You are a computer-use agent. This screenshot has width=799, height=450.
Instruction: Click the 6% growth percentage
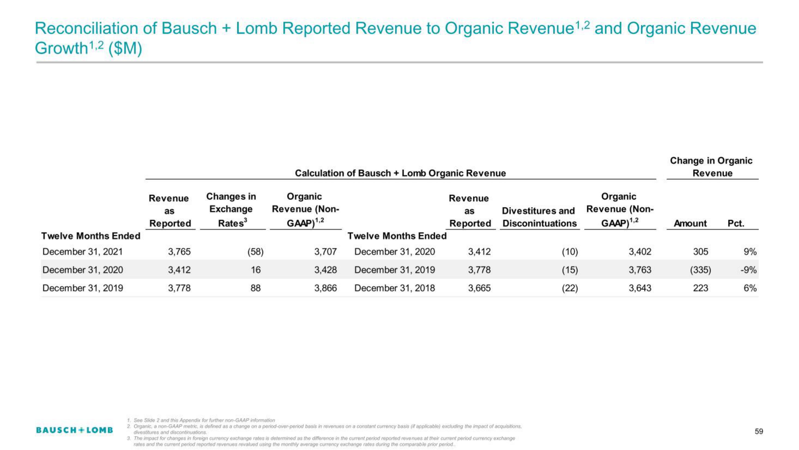tap(750, 288)
